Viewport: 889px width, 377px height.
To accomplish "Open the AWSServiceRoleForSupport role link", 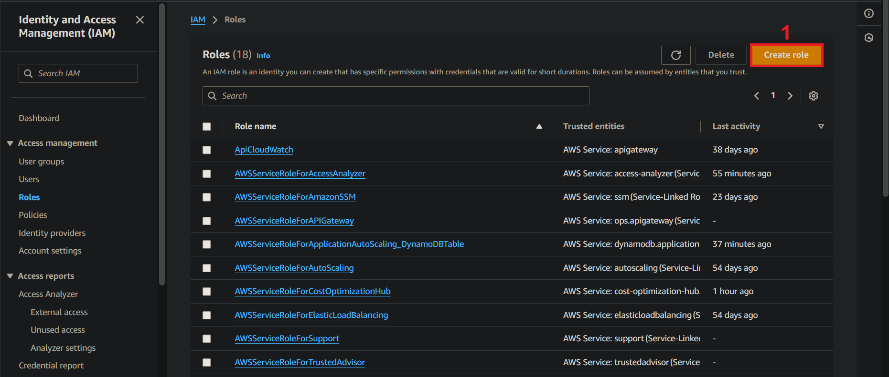I will (x=287, y=338).
